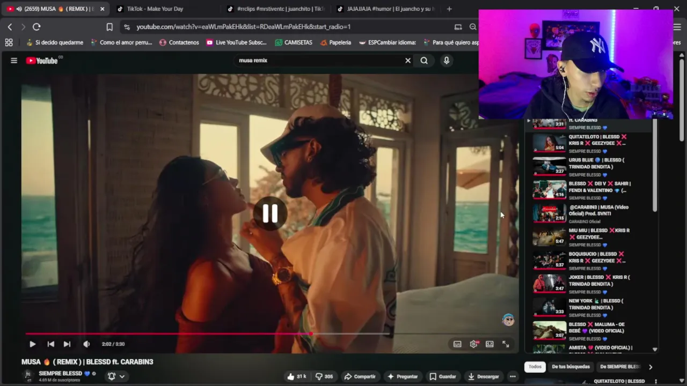Click the YouTube URL in the address bar
The image size is (687, 386).
pyautogui.click(x=244, y=27)
